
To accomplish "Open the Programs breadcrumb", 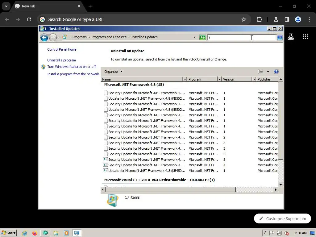I will pyautogui.click(x=79, y=37).
